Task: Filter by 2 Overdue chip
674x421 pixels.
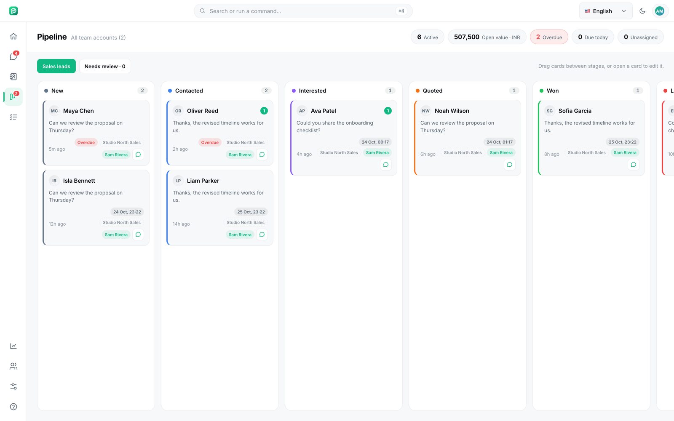Action: (549, 37)
